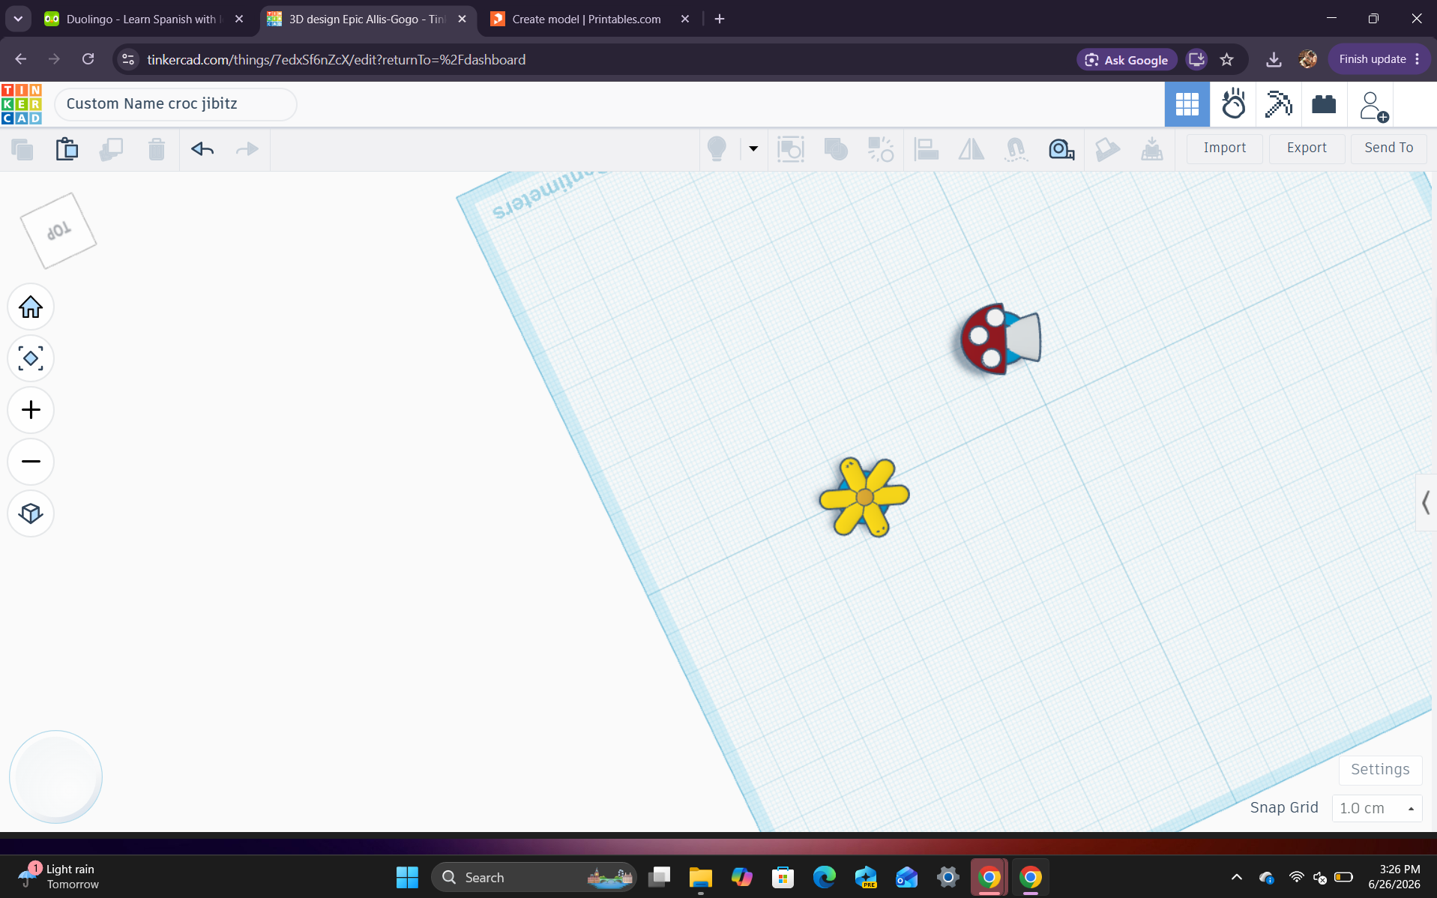Undo the last action
Viewport: 1437px width, 898px height.
coord(202,149)
